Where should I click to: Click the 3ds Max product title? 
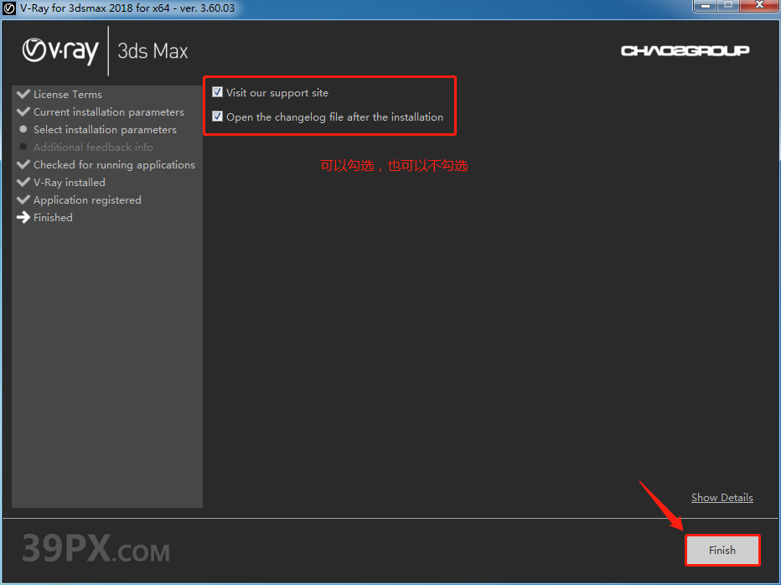click(x=153, y=50)
